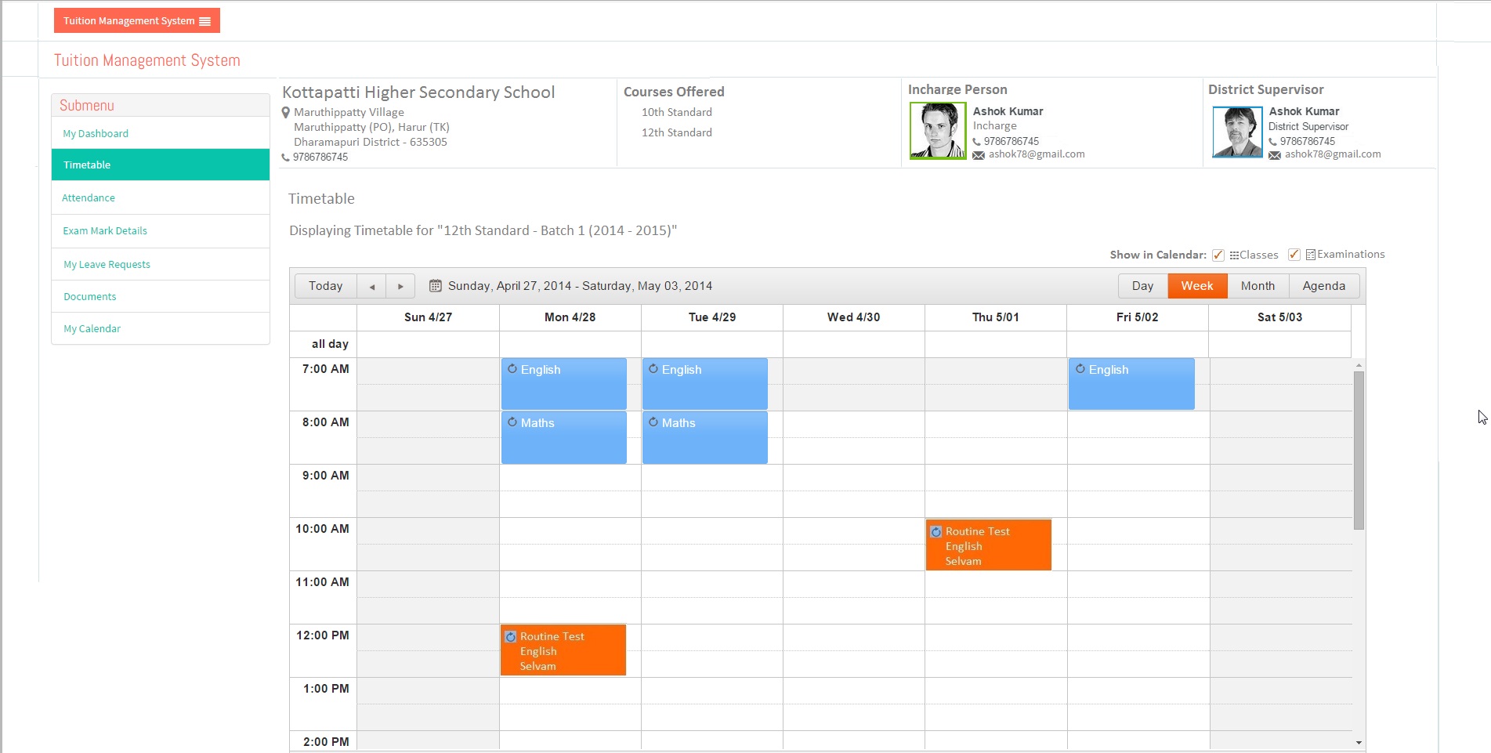This screenshot has width=1491, height=753.
Task: Open Monday 7 AM English class event
Action: click(563, 383)
